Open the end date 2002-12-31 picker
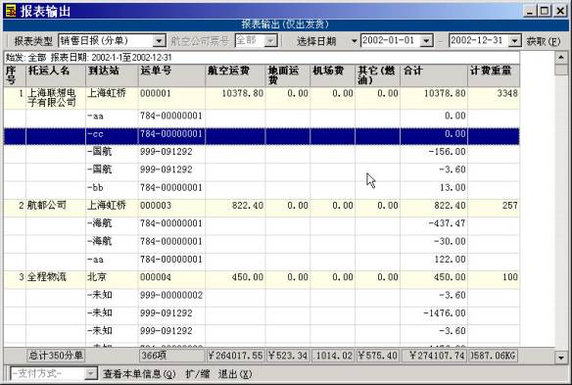Viewport: 572px width, 385px height. (514, 41)
